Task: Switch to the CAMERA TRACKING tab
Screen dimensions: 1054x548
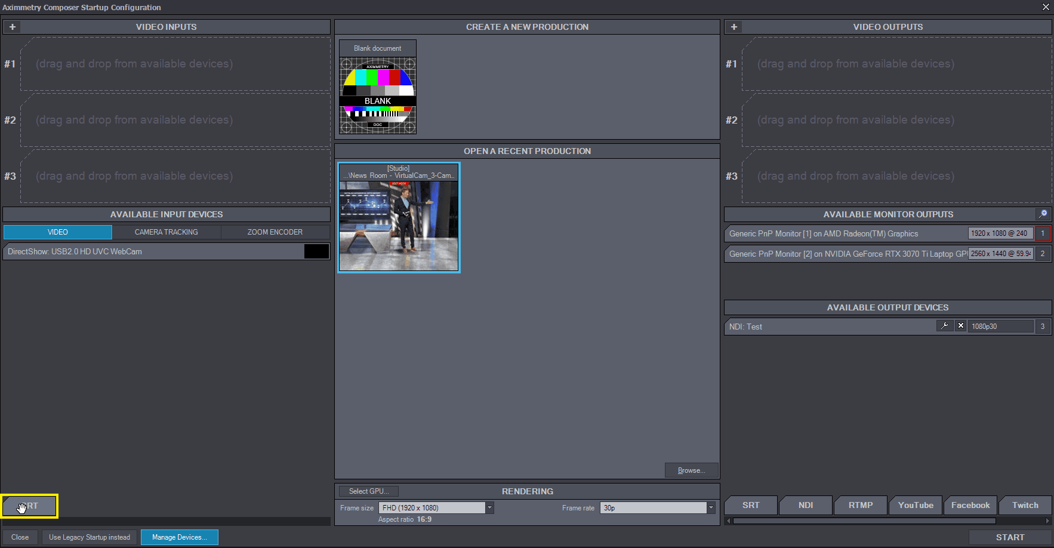Action: pos(167,232)
